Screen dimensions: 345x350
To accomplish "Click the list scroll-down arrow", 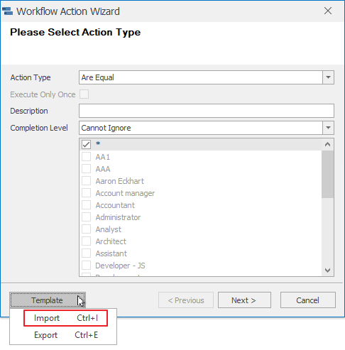I will [x=327, y=270].
